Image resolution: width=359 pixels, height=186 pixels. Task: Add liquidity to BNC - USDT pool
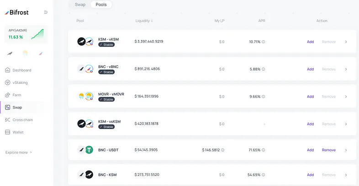(310, 150)
